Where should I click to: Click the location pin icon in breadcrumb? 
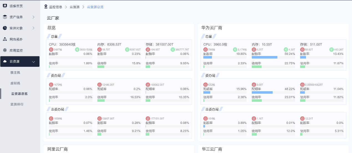(46, 7)
